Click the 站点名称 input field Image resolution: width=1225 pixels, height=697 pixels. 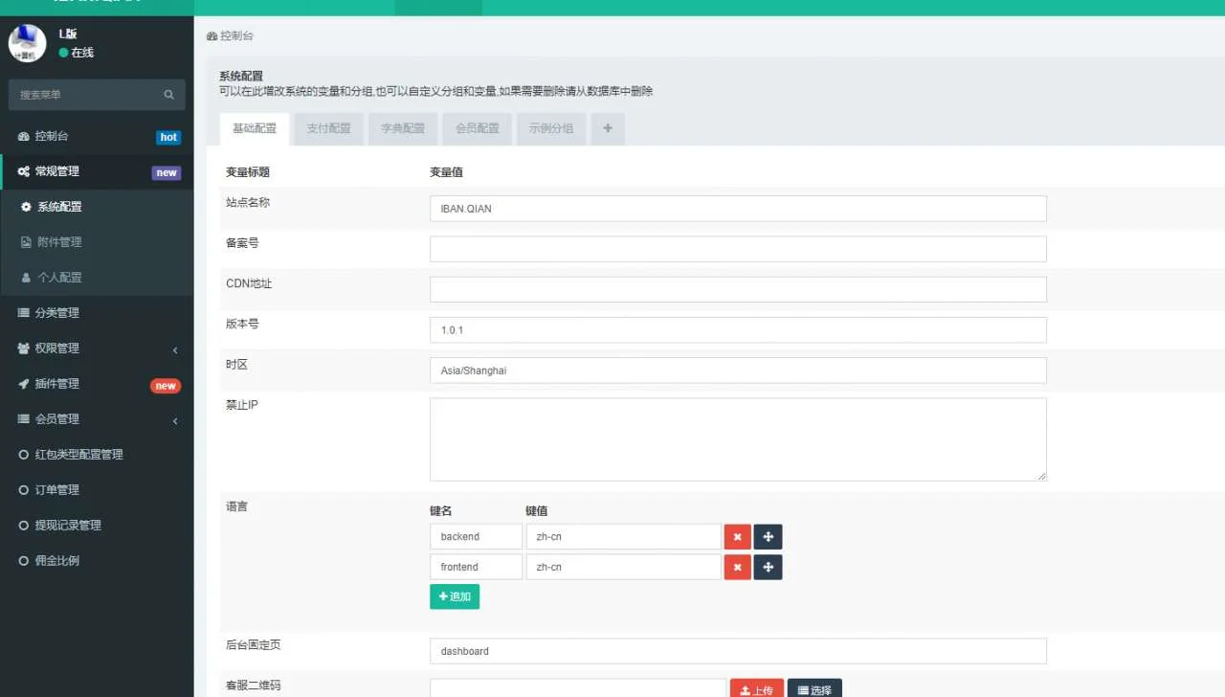click(737, 209)
